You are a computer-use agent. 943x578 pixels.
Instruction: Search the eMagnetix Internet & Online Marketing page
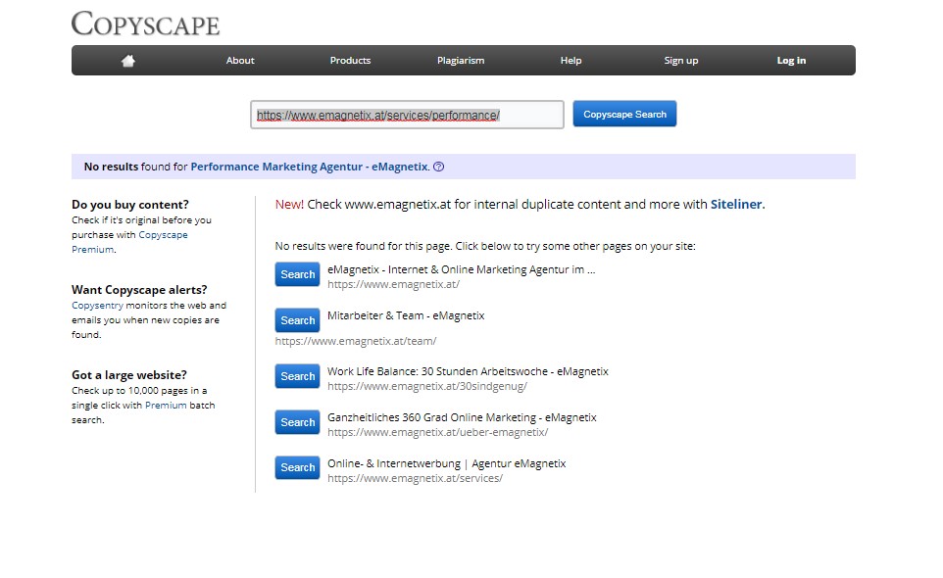298,274
